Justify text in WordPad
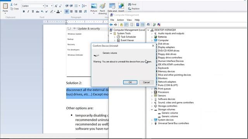 click(x=81, y=11)
